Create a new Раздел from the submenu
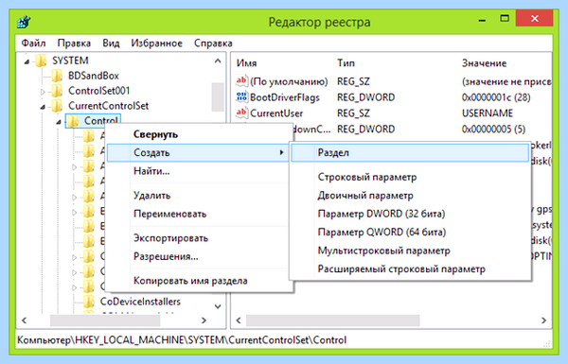Screen dimensions: 568x364 point(410,153)
